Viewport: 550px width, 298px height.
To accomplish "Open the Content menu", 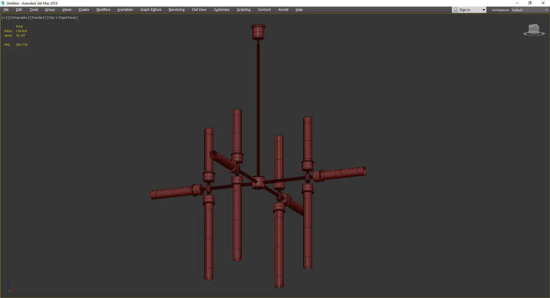I will [x=264, y=10].
